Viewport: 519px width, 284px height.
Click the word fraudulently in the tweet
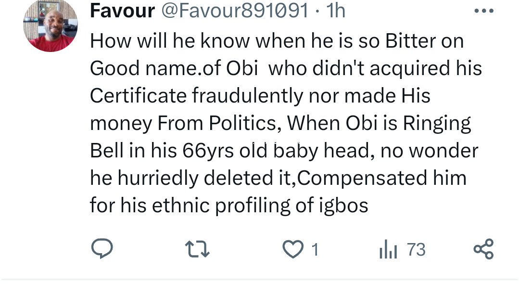[247, 96]
